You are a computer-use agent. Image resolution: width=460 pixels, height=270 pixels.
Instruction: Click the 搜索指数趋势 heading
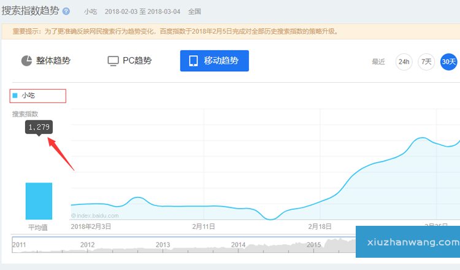pos(30,11)
